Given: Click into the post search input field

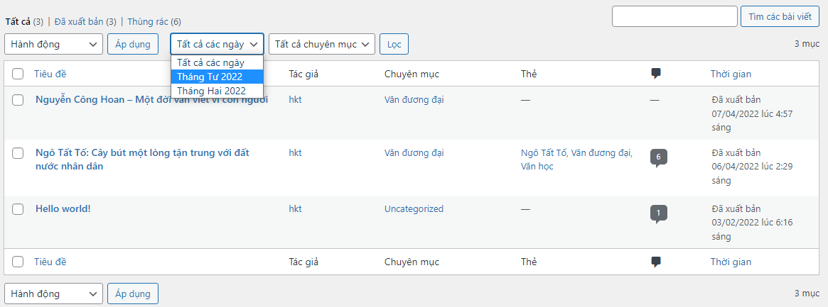Looking at the screenshot, I should (x=674, y=16).
